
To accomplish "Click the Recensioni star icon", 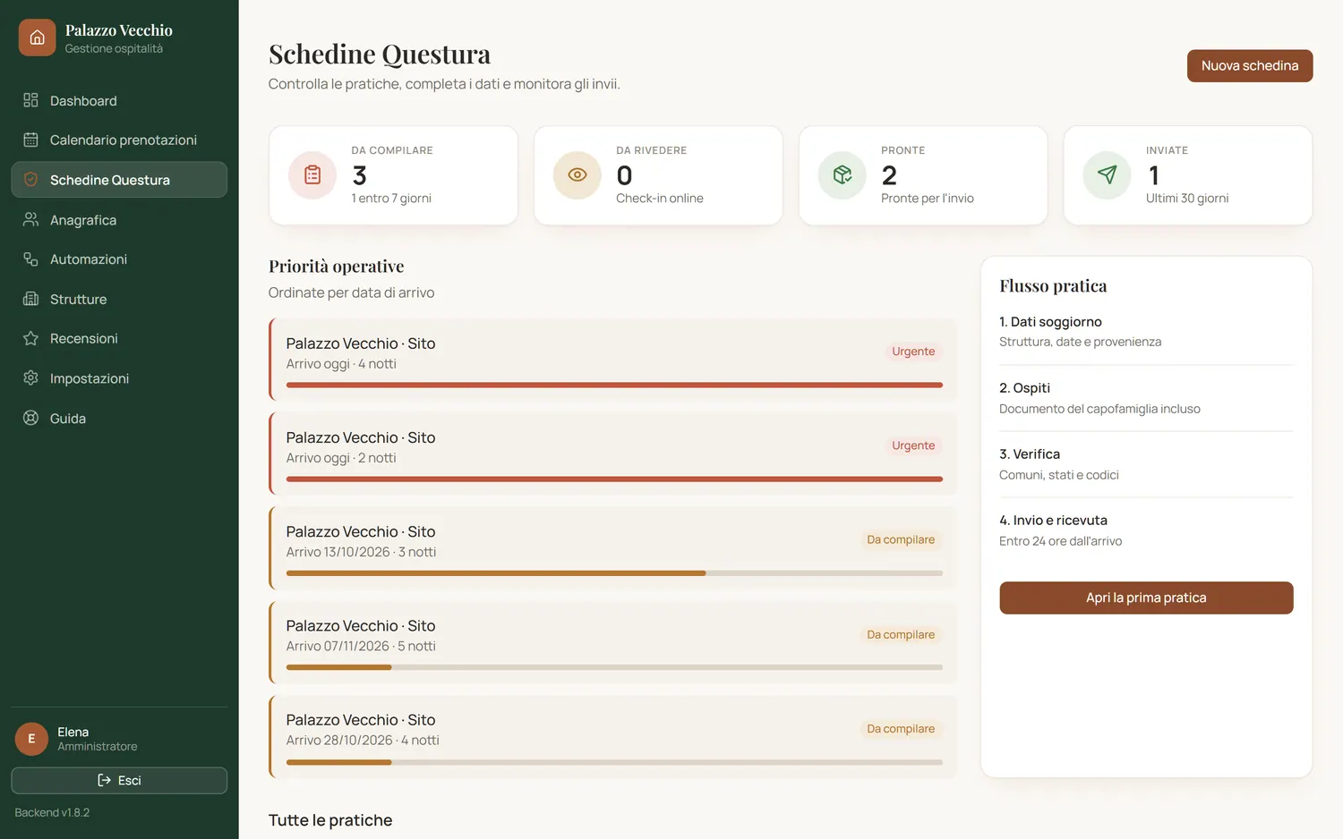I will click(x=30, y=338).
